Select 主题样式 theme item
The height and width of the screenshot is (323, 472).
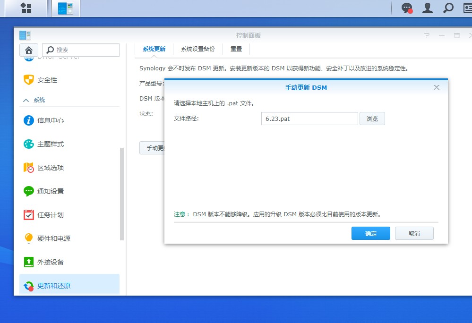tap(50, 144)
